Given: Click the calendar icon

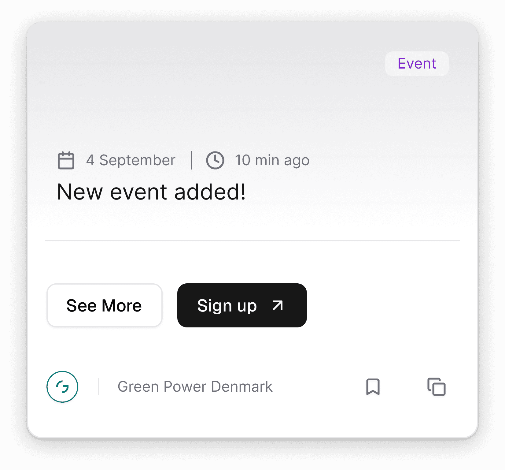Looking at the screenshot, I should tap(66, 160).
